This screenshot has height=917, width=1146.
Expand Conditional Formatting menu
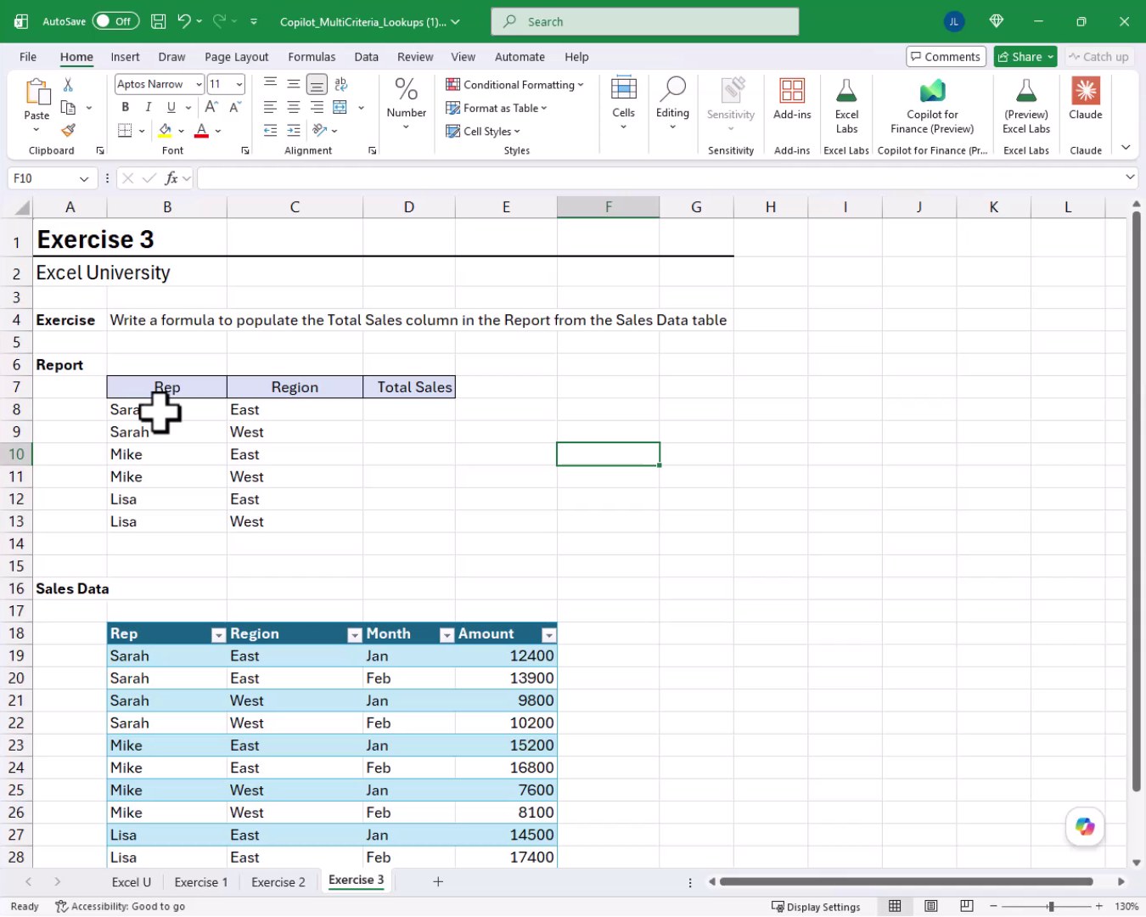(515, 85)
